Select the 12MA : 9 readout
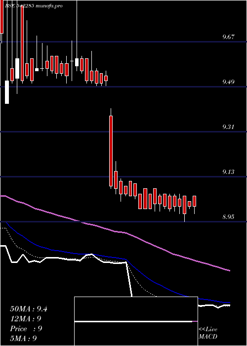The height and width of the screenshot is (346, 247). (x=26, y=319)
